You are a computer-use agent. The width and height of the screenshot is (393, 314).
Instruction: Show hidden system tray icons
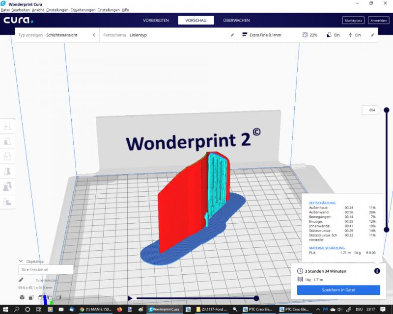(318, 310)
